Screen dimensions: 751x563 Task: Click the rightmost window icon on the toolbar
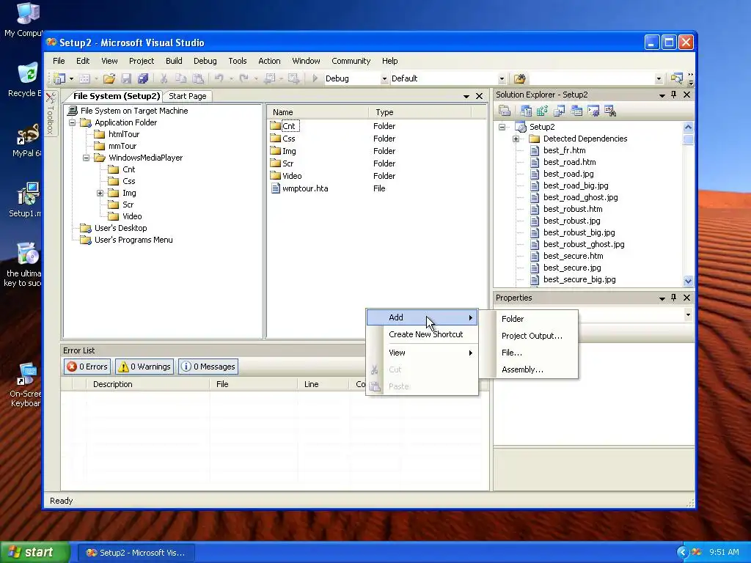tap(676, 78)
